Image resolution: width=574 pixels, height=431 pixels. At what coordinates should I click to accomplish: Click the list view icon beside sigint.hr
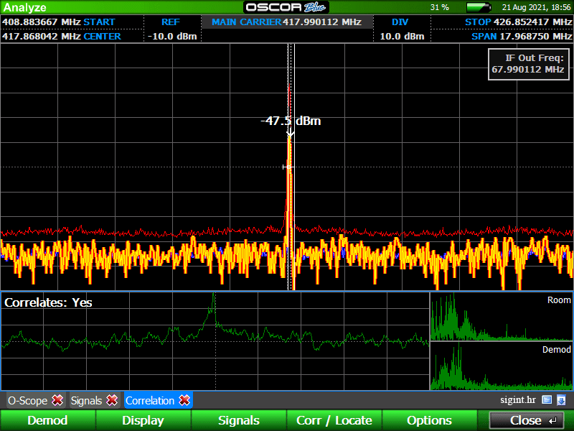[x=547, y=400]
